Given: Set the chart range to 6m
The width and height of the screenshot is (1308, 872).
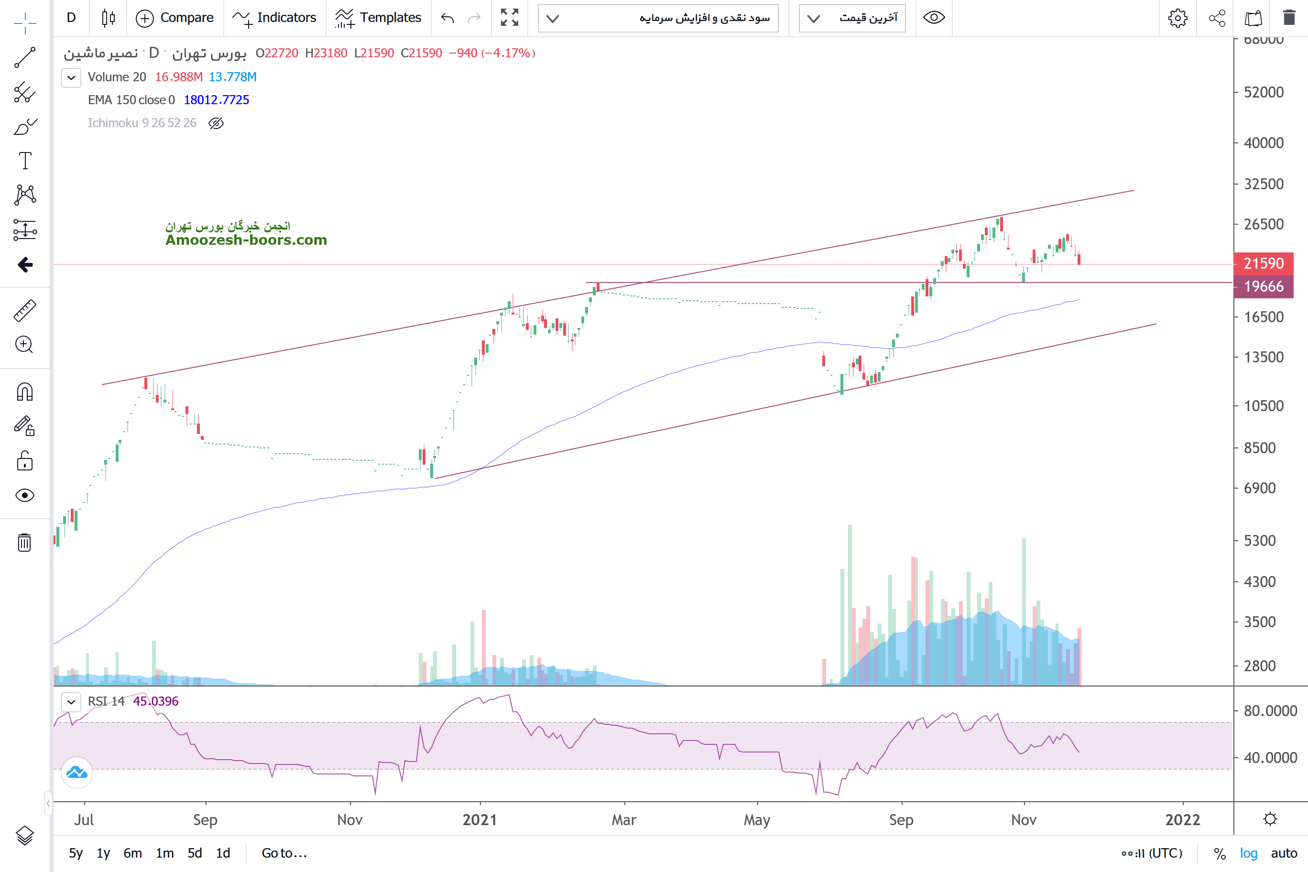Looking at the screenshot, I should [x=132, y=853].
